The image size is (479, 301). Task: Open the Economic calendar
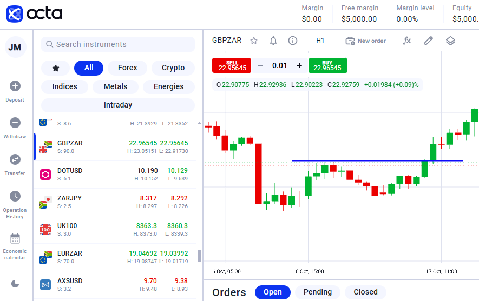coord(15,246)
